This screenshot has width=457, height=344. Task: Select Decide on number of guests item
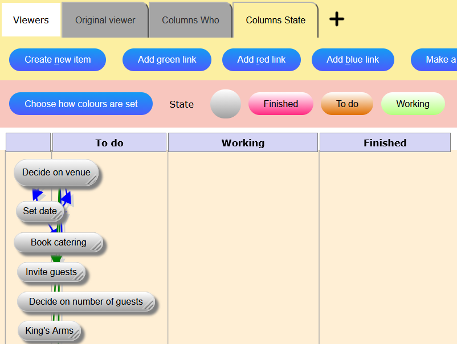pos(85,301)
